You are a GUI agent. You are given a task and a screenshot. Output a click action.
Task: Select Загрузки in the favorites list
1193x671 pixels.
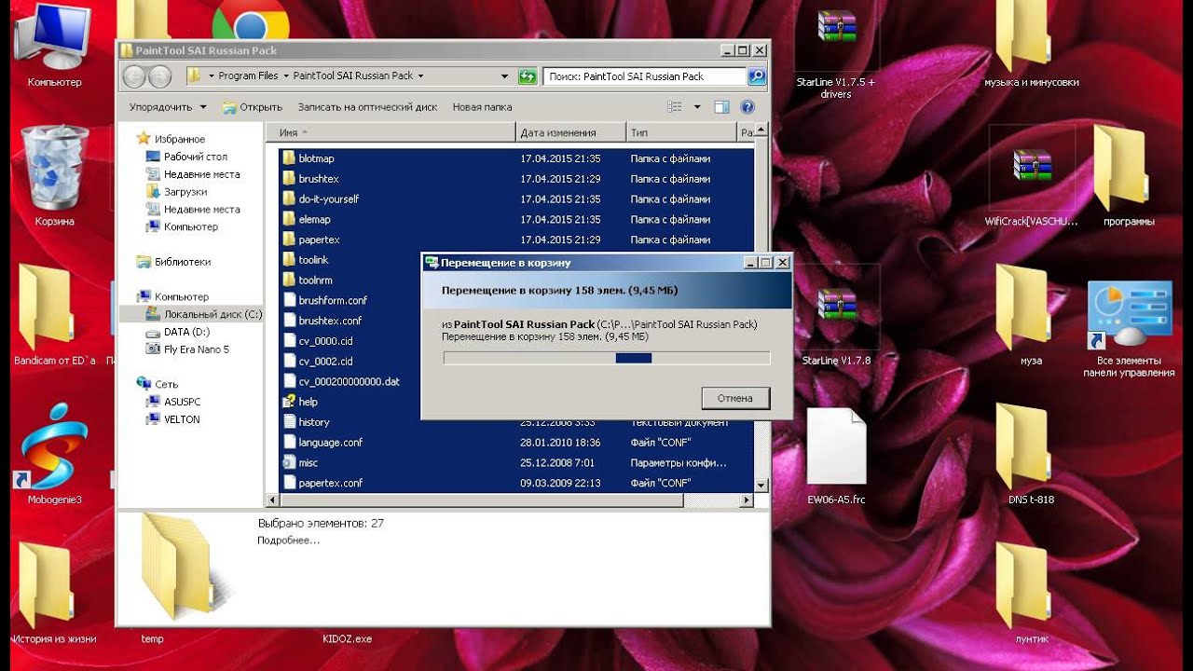click(x=177, y=192)
